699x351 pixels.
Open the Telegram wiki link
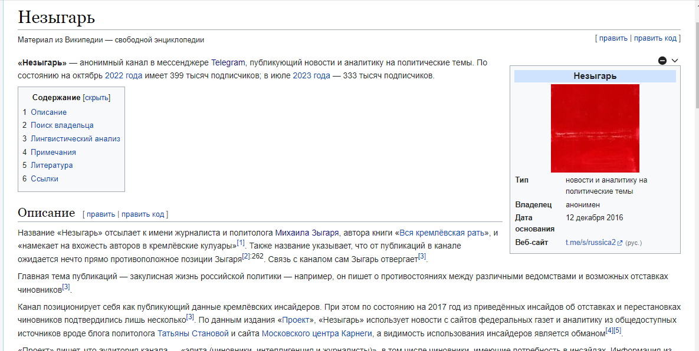[x=228, y=63]
